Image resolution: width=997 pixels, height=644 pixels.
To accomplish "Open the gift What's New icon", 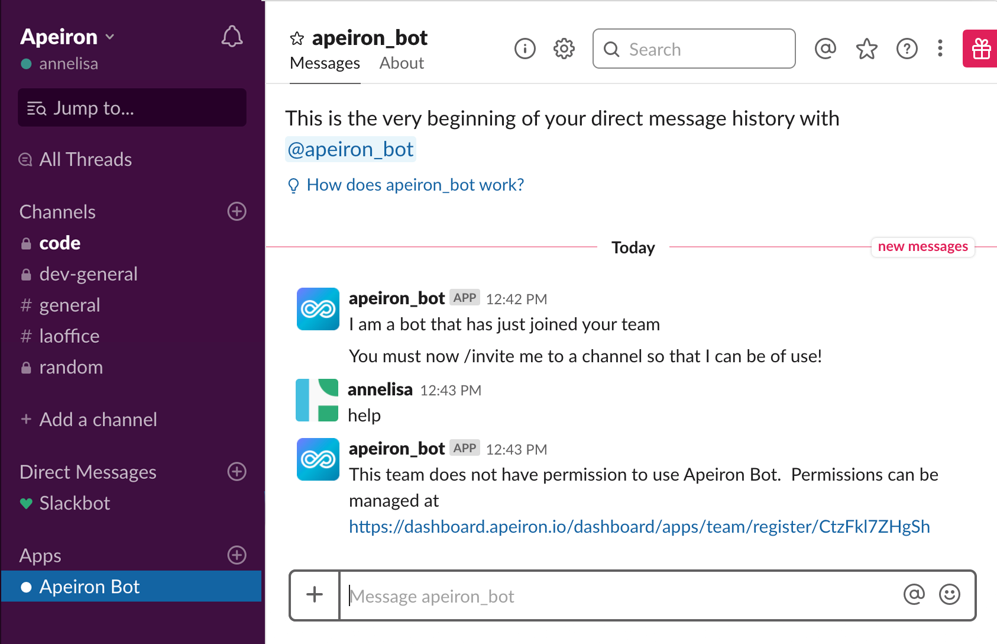I will click(981, 49).
